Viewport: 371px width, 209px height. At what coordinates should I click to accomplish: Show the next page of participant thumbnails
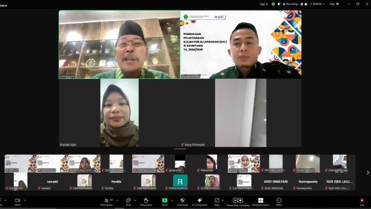pos(368,173)
